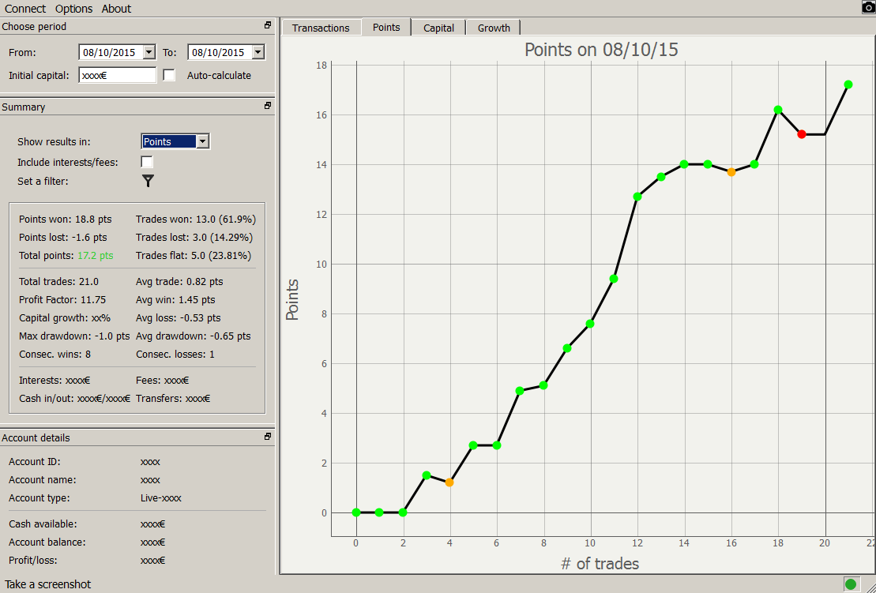This screenshot has height=593, width=876.
Task: Click 'Trades lost: 3.0 (14.29%)' text
Action: pyautogui.click(x=194, y=238)
